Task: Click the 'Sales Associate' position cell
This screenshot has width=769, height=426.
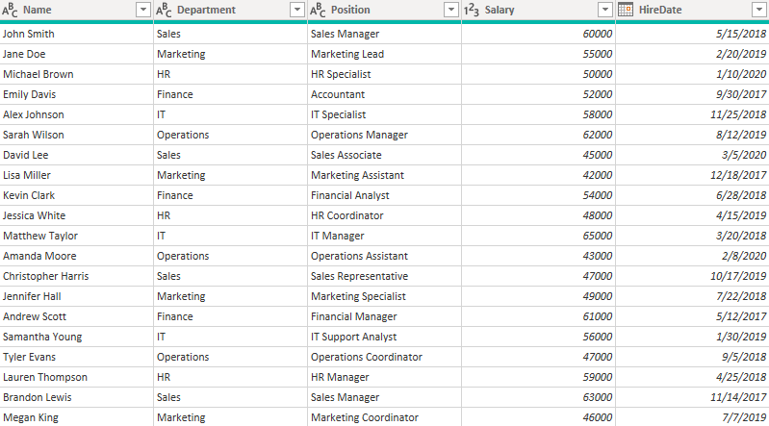Action: (x=385, y=155)
